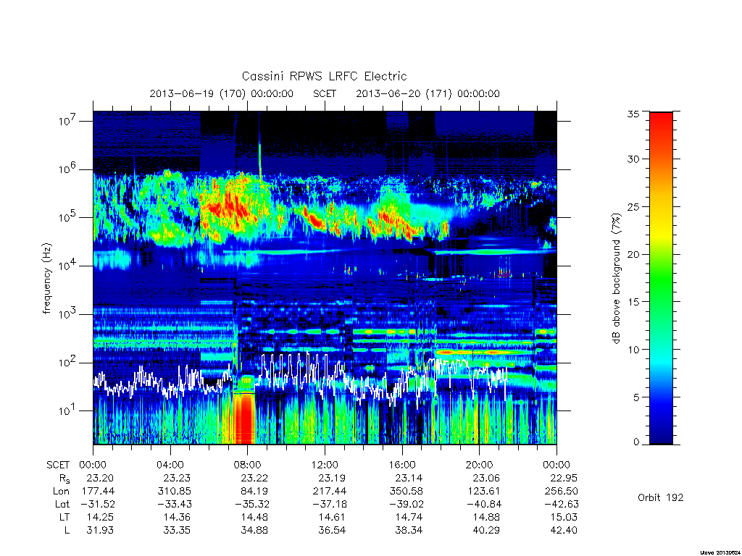Click the end date '2013-06-20 (171) 00:00:00'

428,93
